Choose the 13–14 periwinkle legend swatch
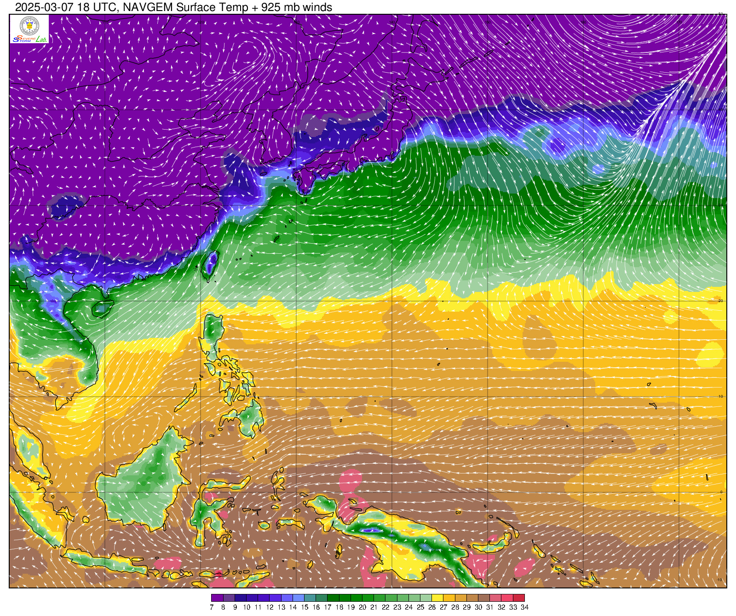The height and width of the screenshot is (616, 736). pos(287,598)
